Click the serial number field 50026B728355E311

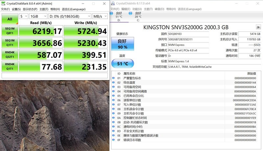(188, 39)
